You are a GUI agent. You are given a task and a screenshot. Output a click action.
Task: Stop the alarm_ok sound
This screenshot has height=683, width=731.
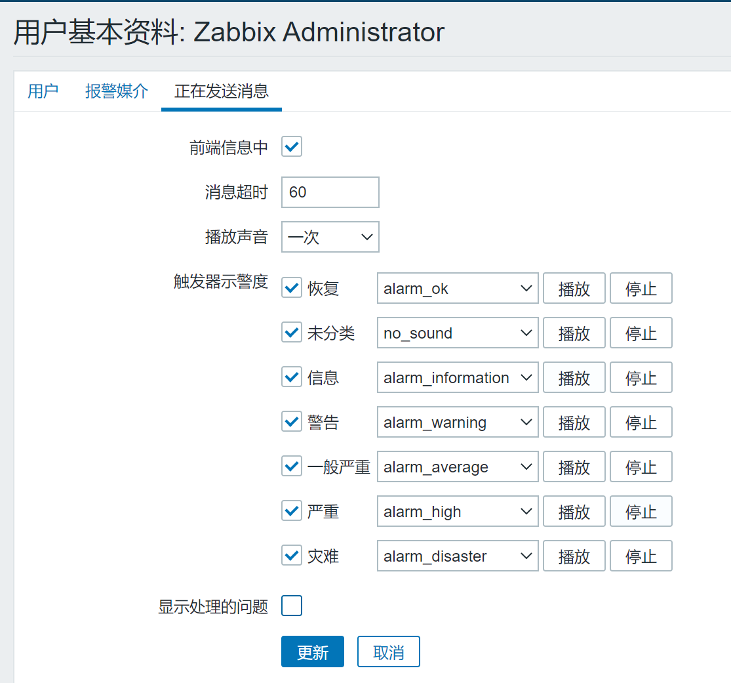pyautogui.click(x=641, y=288)
